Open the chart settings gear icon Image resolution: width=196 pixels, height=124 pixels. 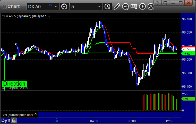[64, 6]
